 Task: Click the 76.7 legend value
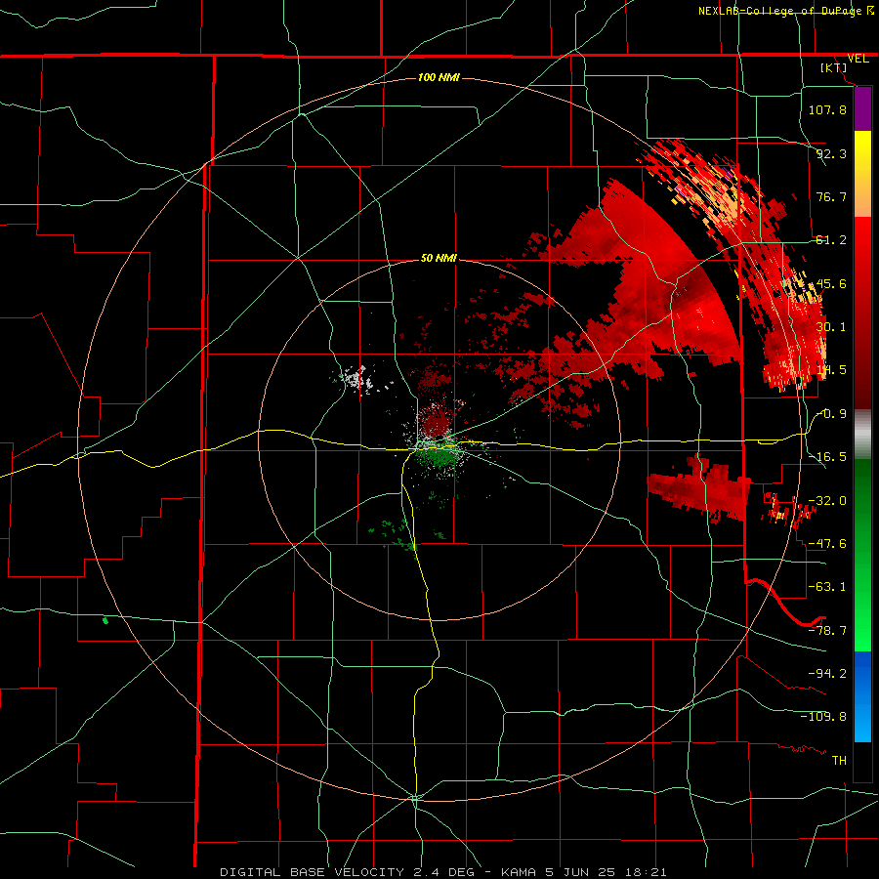[831, 196]
